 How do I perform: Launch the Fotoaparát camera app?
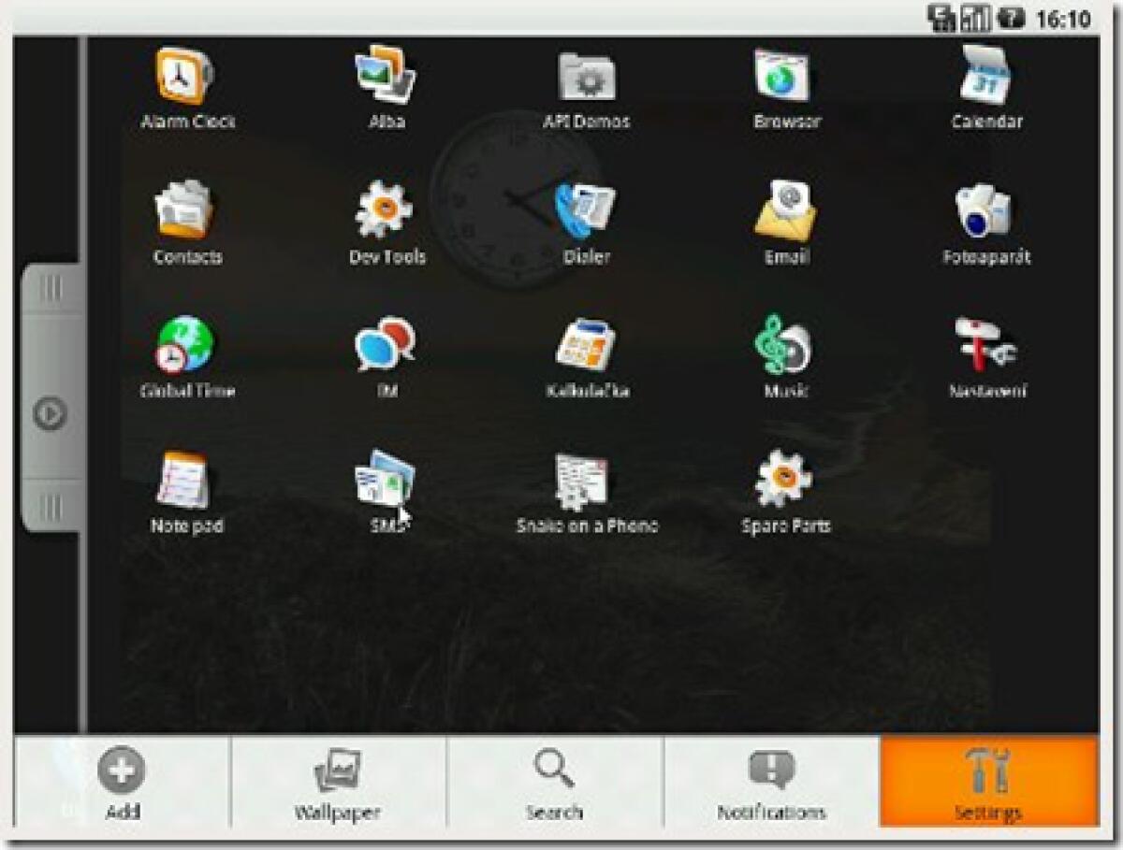(984, 213)
